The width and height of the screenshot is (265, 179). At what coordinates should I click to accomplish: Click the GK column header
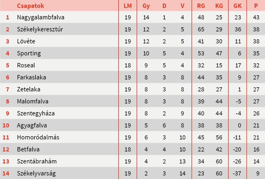(238, 6)
